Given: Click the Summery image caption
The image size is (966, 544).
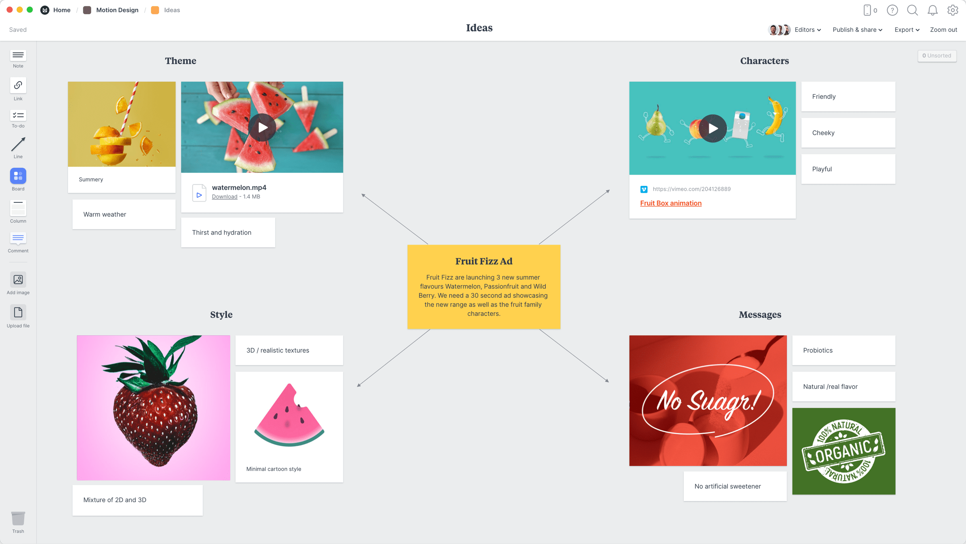Looking at the screenshot, I should 91,179.
